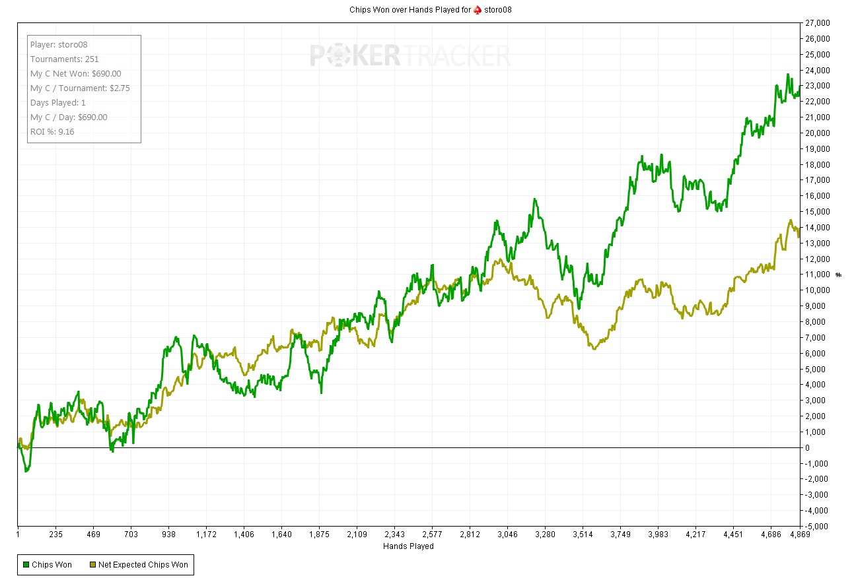Click the -5,000 label on y-axis
The height and width of the screenshot is (584, 854).
point(817,527)
